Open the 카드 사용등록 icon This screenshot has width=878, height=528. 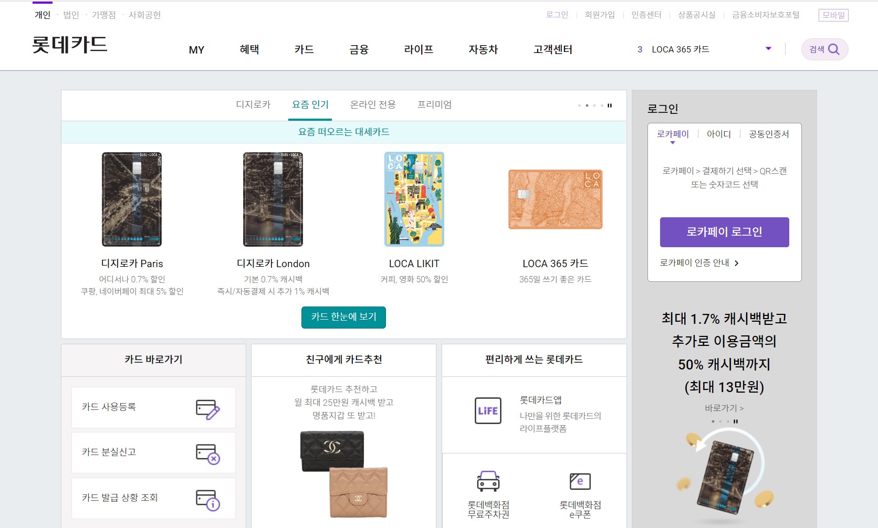tap(207, 409)
